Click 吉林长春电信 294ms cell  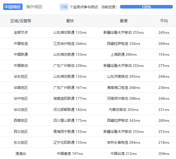(124, 143)
